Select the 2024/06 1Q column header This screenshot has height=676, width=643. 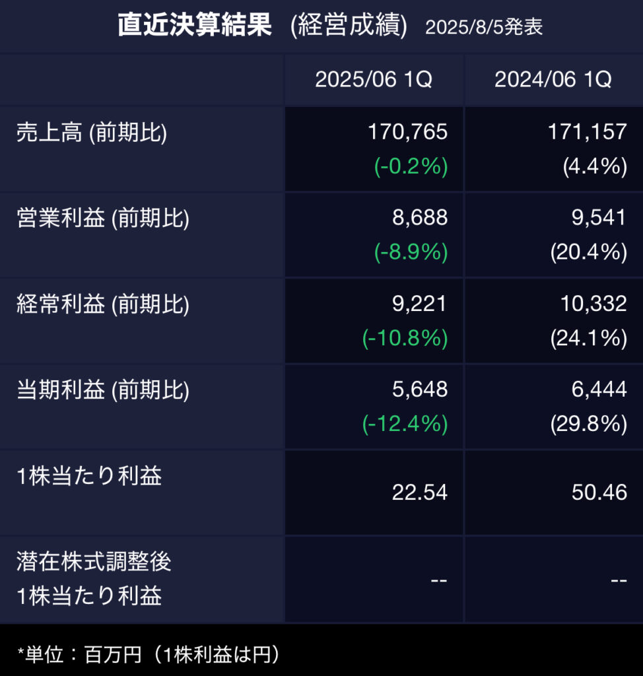(x=553, y=79)
